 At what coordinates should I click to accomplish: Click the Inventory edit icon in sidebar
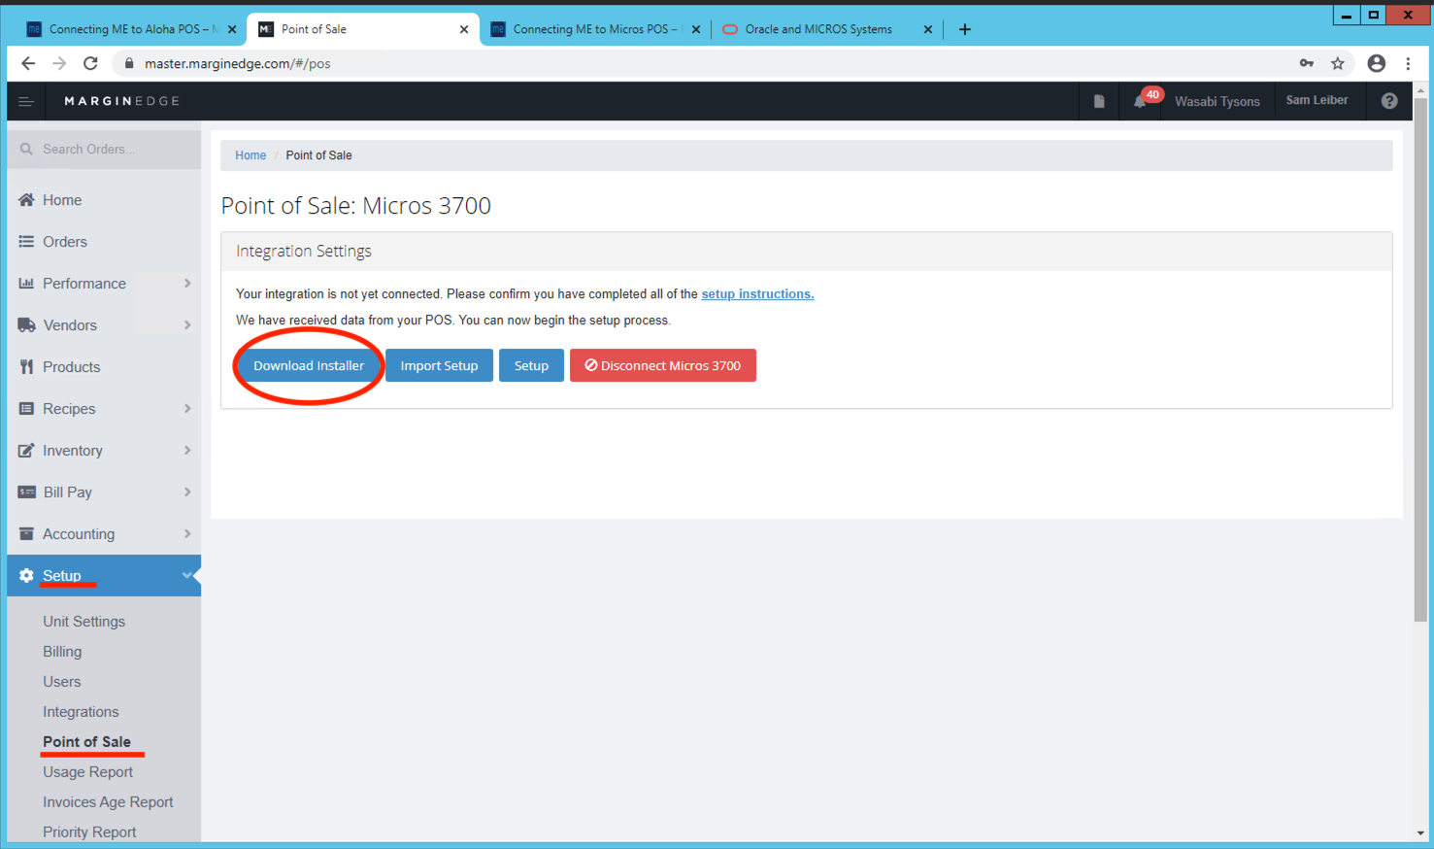coord(26,451)
